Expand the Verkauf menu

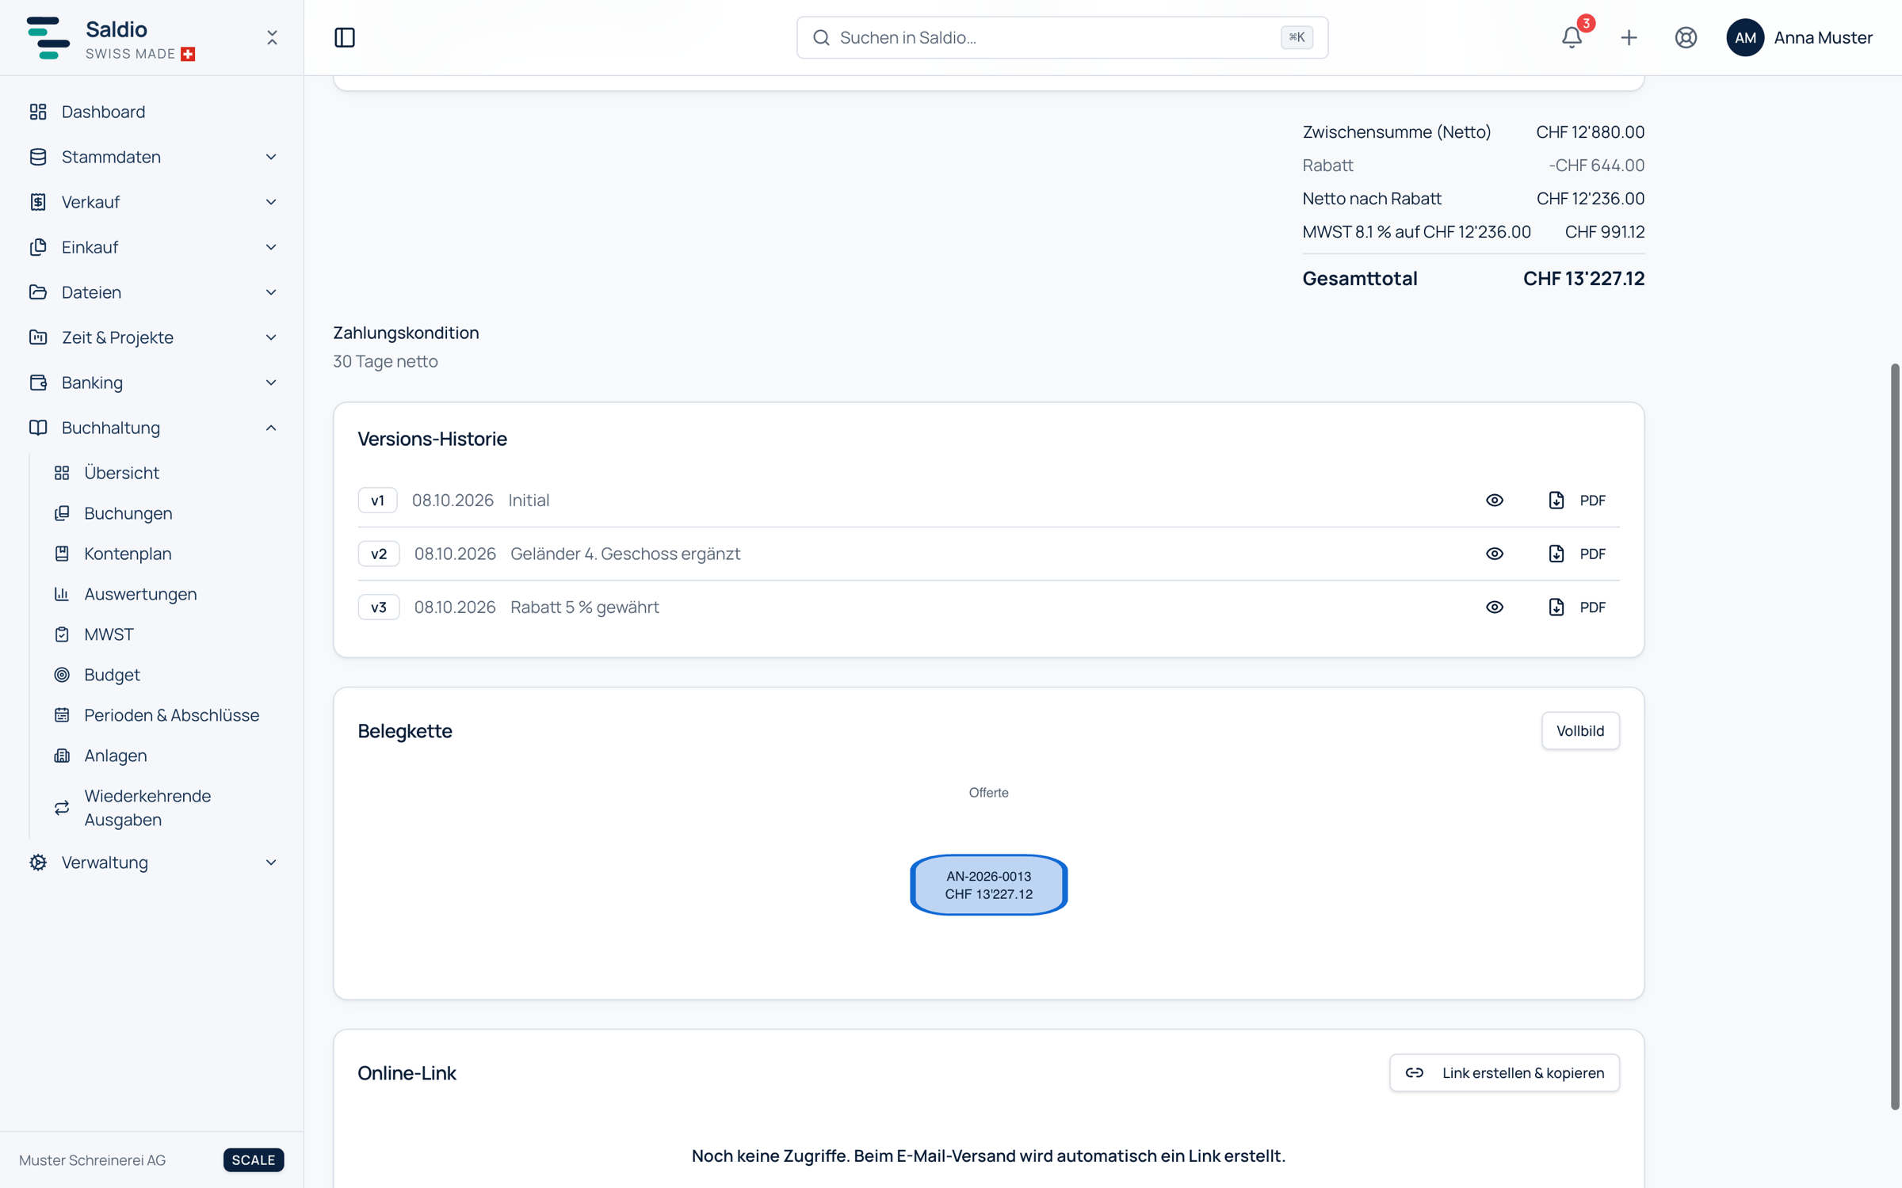click(x=151, y=202)
